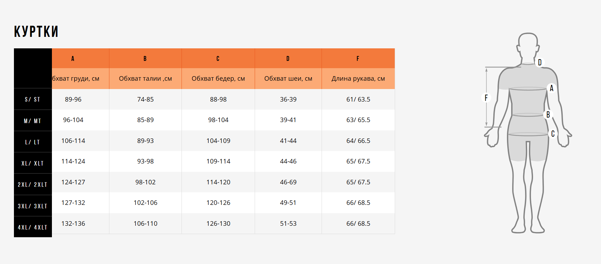This screenshot has height=264, width=601.
Task: Select the C hip marker on the diagram
Action: [553, 134]
